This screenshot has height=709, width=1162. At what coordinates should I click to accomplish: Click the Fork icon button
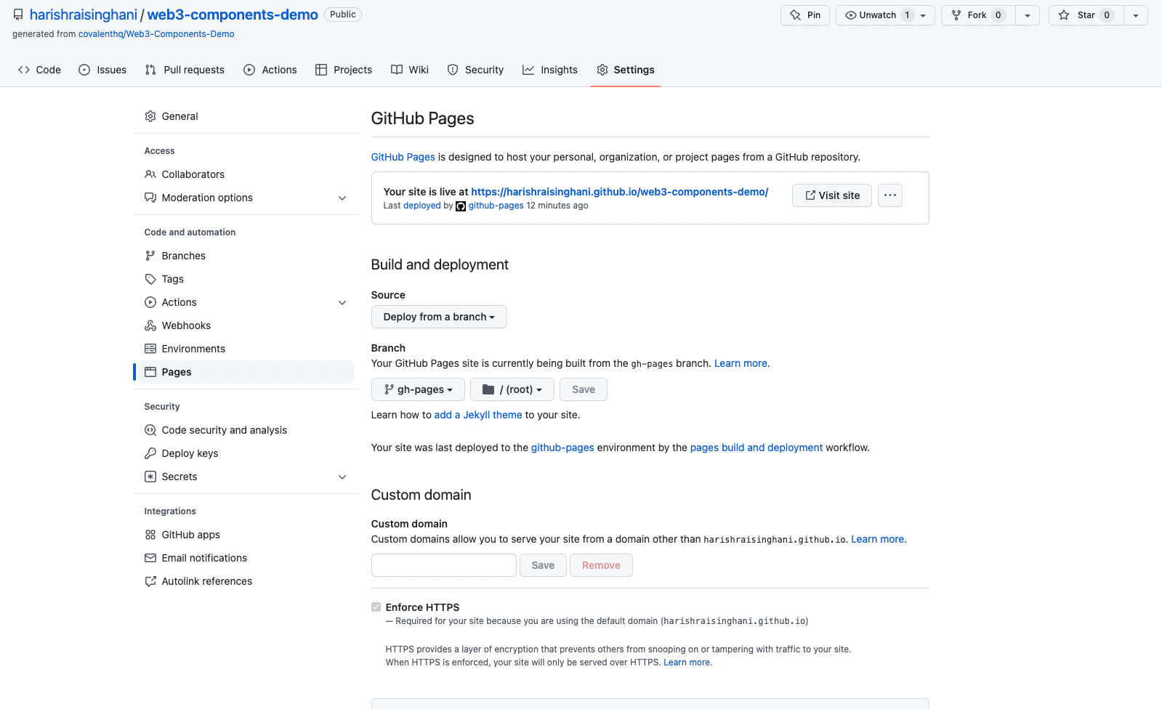pyautogui.click(x=956, y=15)
